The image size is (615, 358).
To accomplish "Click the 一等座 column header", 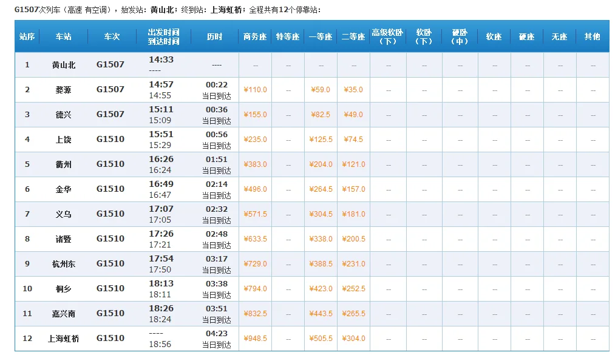I will [321, 36].
